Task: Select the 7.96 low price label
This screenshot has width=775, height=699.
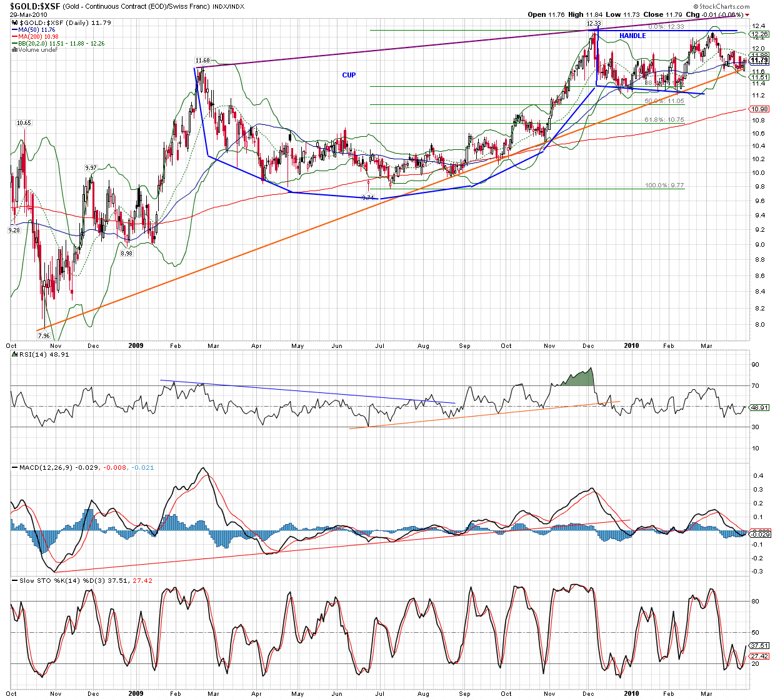Action: (x=44, y=336)
